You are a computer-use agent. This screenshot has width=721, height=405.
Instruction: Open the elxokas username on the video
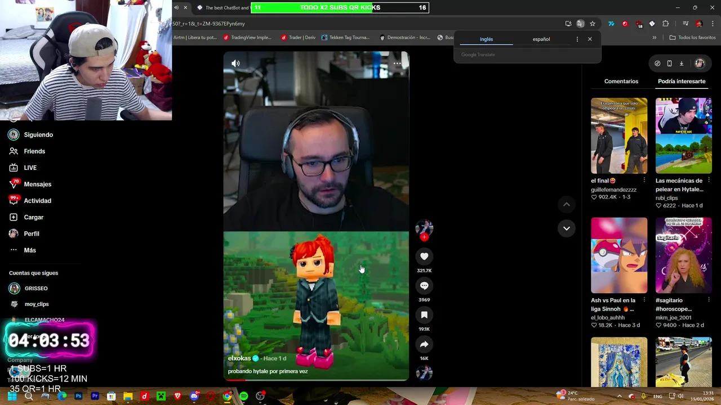click(239, 358)
